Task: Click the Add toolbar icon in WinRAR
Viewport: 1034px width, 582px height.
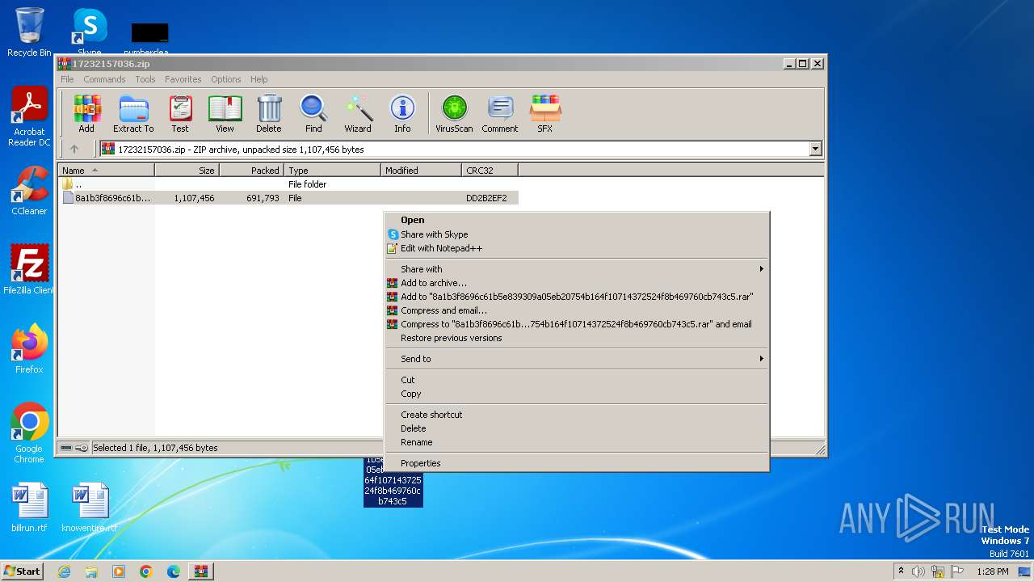Action: [86, 113]
